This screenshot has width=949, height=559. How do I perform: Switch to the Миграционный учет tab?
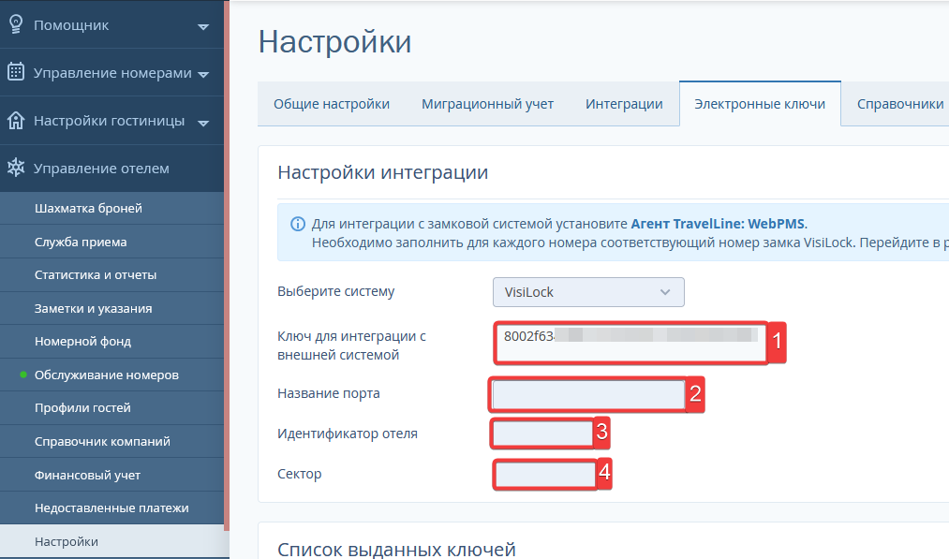[x=488, y=104]
